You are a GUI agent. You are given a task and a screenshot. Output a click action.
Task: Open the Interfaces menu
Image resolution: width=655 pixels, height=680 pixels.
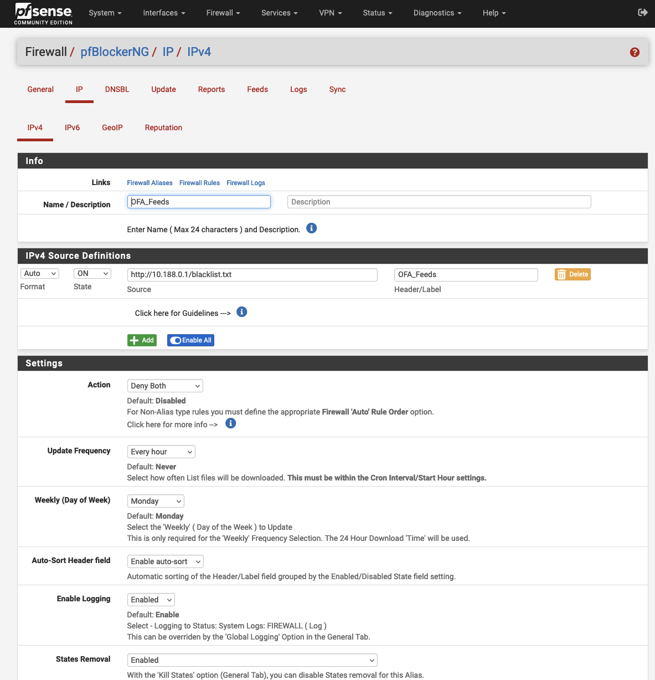[164, 13]
